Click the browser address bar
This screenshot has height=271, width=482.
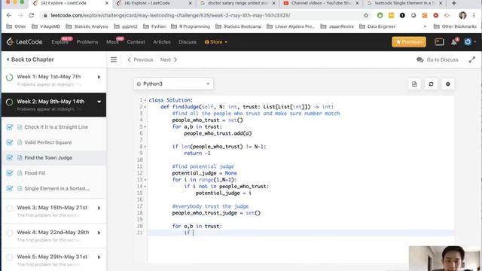203,15
